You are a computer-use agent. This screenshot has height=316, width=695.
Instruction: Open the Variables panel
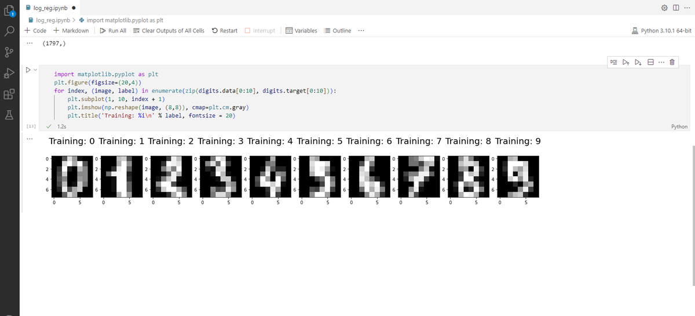[301, 31]
